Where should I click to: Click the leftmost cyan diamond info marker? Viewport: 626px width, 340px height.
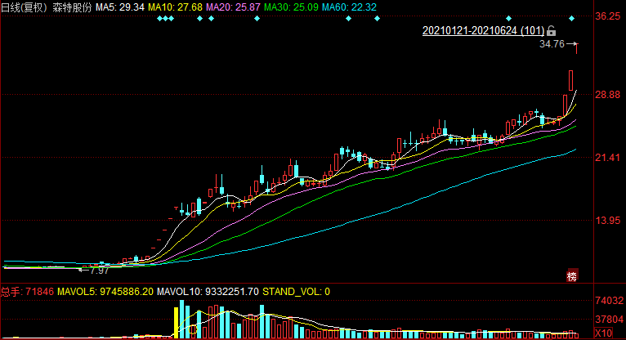click(x=159, y=18)
